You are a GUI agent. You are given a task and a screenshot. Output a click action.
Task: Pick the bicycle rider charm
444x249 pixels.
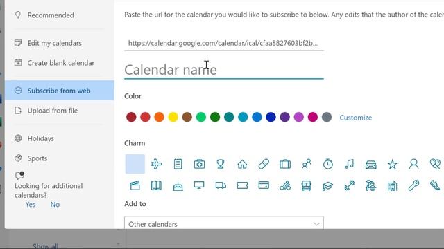click(x=285, y=185)
